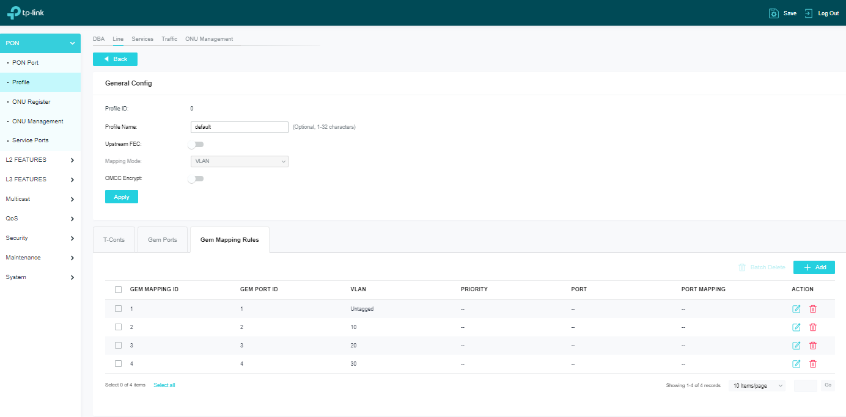Delete gem mapping rule with VLAN 20
Image resolution: width=846 pixels, height=417 pixels.
[813, 346]
